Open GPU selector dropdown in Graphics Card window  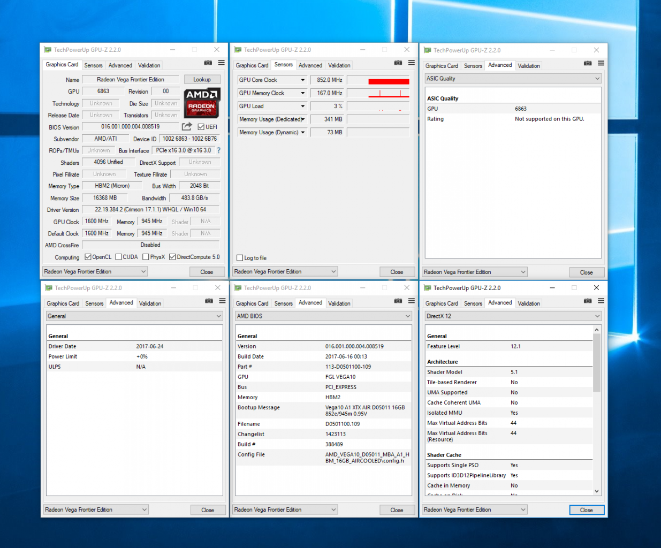tap(95, 272)
